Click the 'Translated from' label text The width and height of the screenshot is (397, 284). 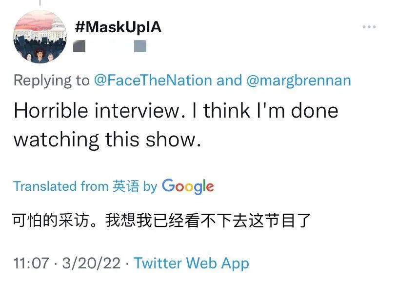coord(61,186)
